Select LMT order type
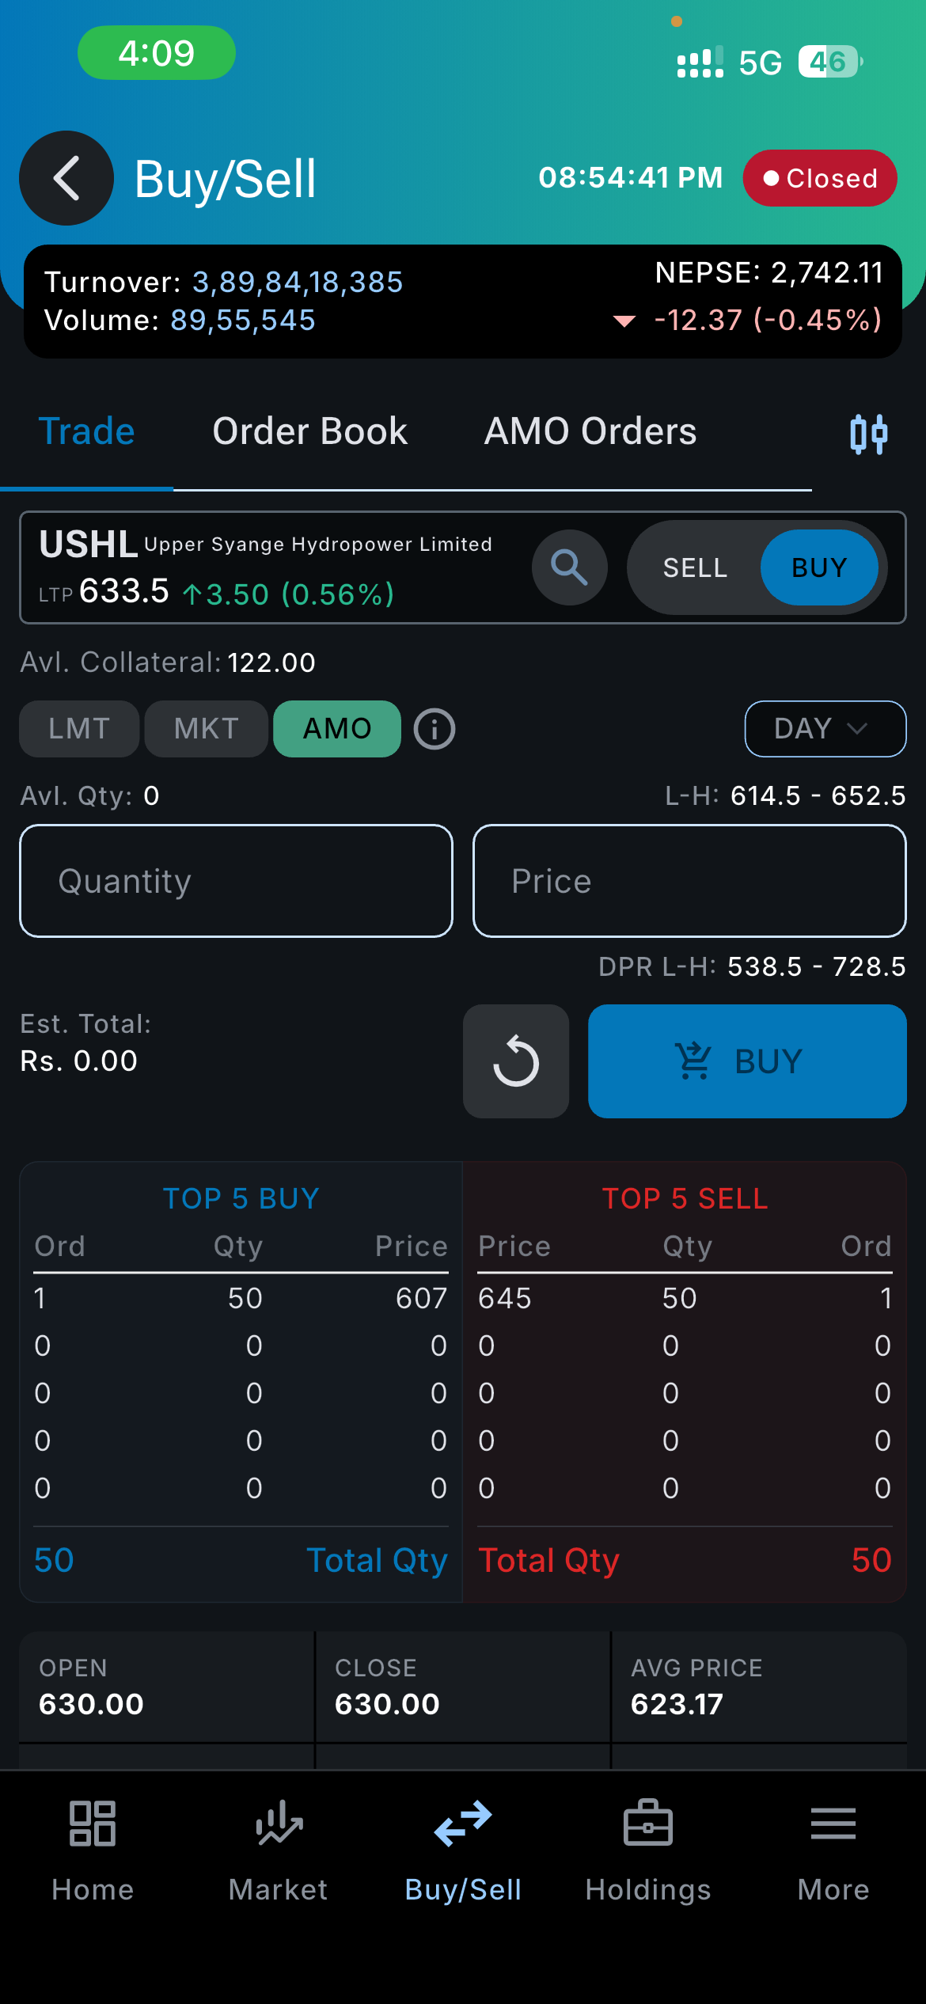Viewport: 926px width, 2004px height. [x=79, y=729]
